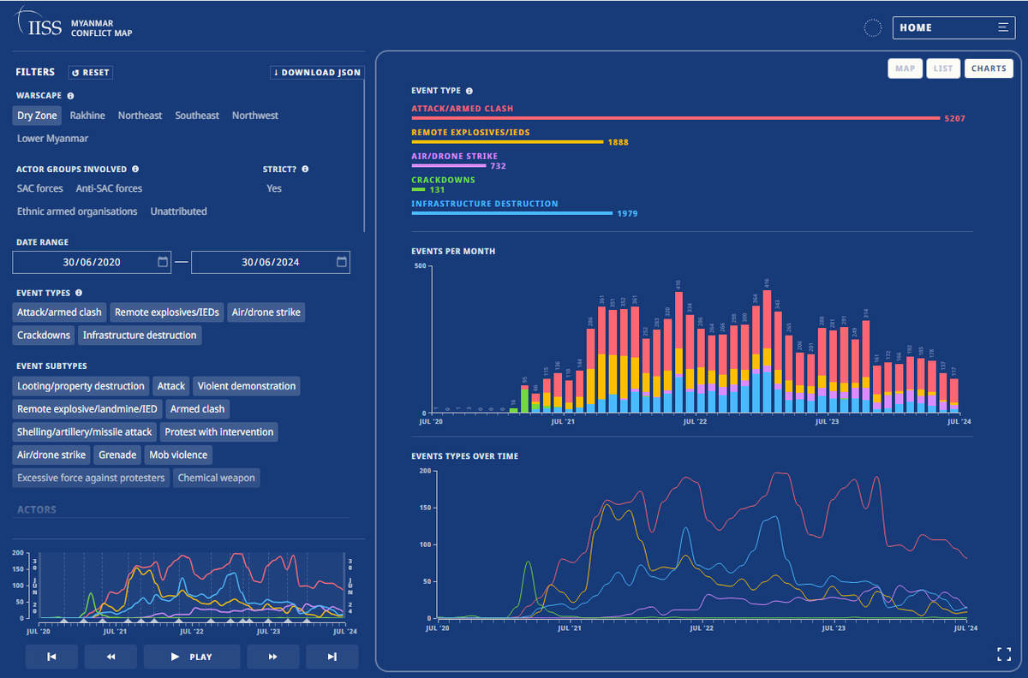Toggle Crackdowns event type filter
Screen dimensions: 1028x678
coord(44,336)
